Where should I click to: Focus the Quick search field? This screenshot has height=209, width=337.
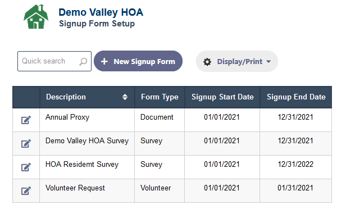coord(54,61)
